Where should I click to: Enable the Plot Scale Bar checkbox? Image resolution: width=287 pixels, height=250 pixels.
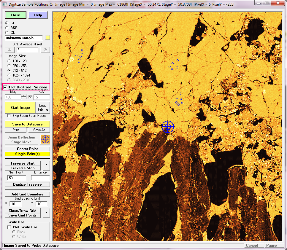(9, 227)
